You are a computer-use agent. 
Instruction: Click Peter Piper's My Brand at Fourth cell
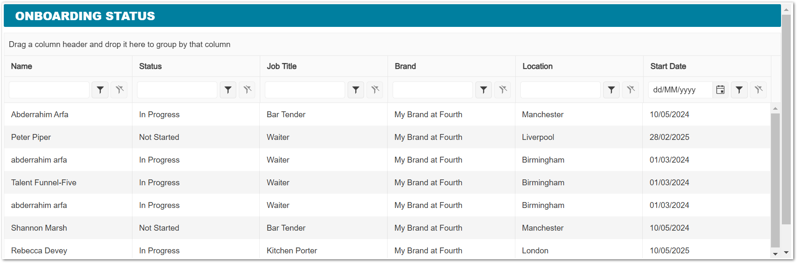(x=451, y=137)
